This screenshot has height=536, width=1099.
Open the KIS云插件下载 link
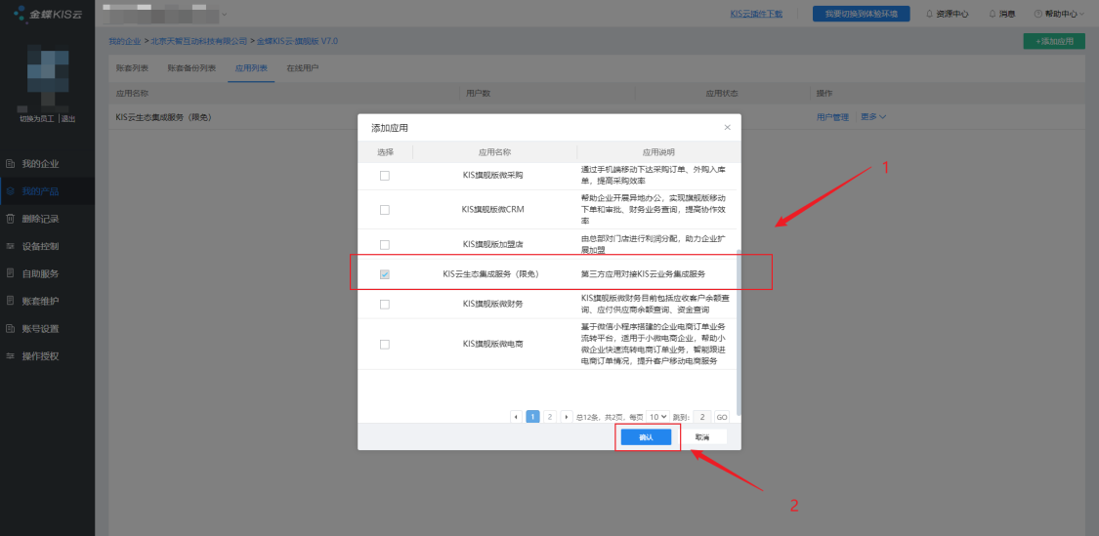pyautogui.click(x=756, y=14)
